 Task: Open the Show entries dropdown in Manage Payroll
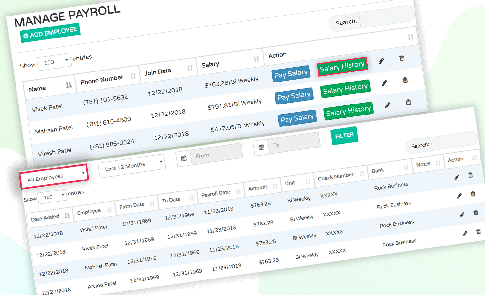pos(54,61)
